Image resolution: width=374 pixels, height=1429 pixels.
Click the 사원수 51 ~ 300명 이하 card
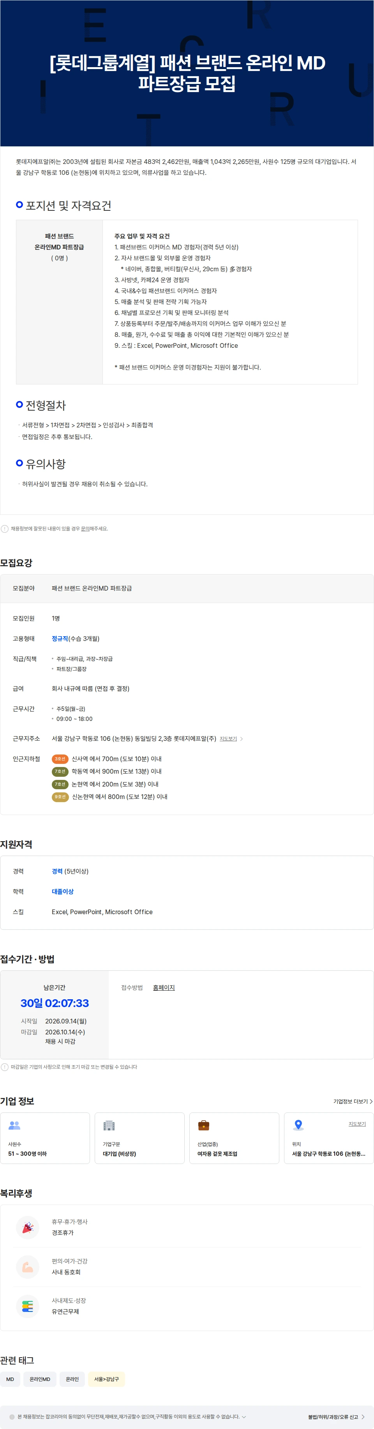point(45,1138)
